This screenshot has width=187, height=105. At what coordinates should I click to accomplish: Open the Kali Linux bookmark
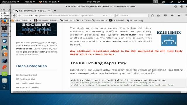coord(67,20)
